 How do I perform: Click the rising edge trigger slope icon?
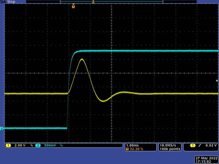pyautogui.click(x=200, y=145)
